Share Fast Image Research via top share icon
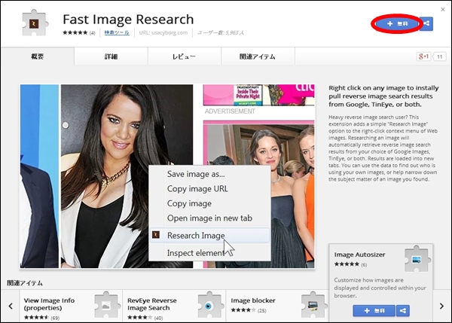 pos(426,23)
